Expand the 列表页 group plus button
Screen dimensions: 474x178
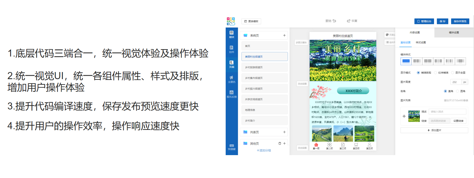(284, 132)
